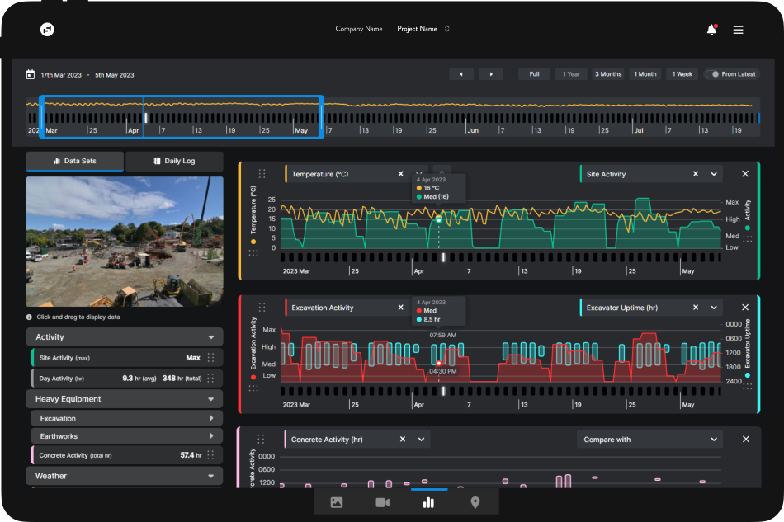784x522 pixels.
Task: Switch to the Daily Log tab
Action: [175, 161]
